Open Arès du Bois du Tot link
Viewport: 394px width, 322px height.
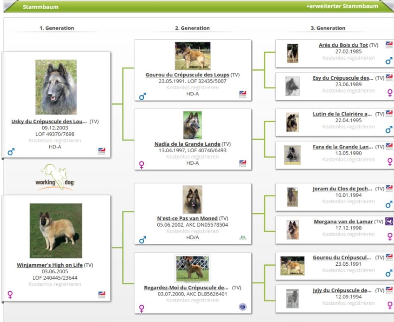coord(343,45)
